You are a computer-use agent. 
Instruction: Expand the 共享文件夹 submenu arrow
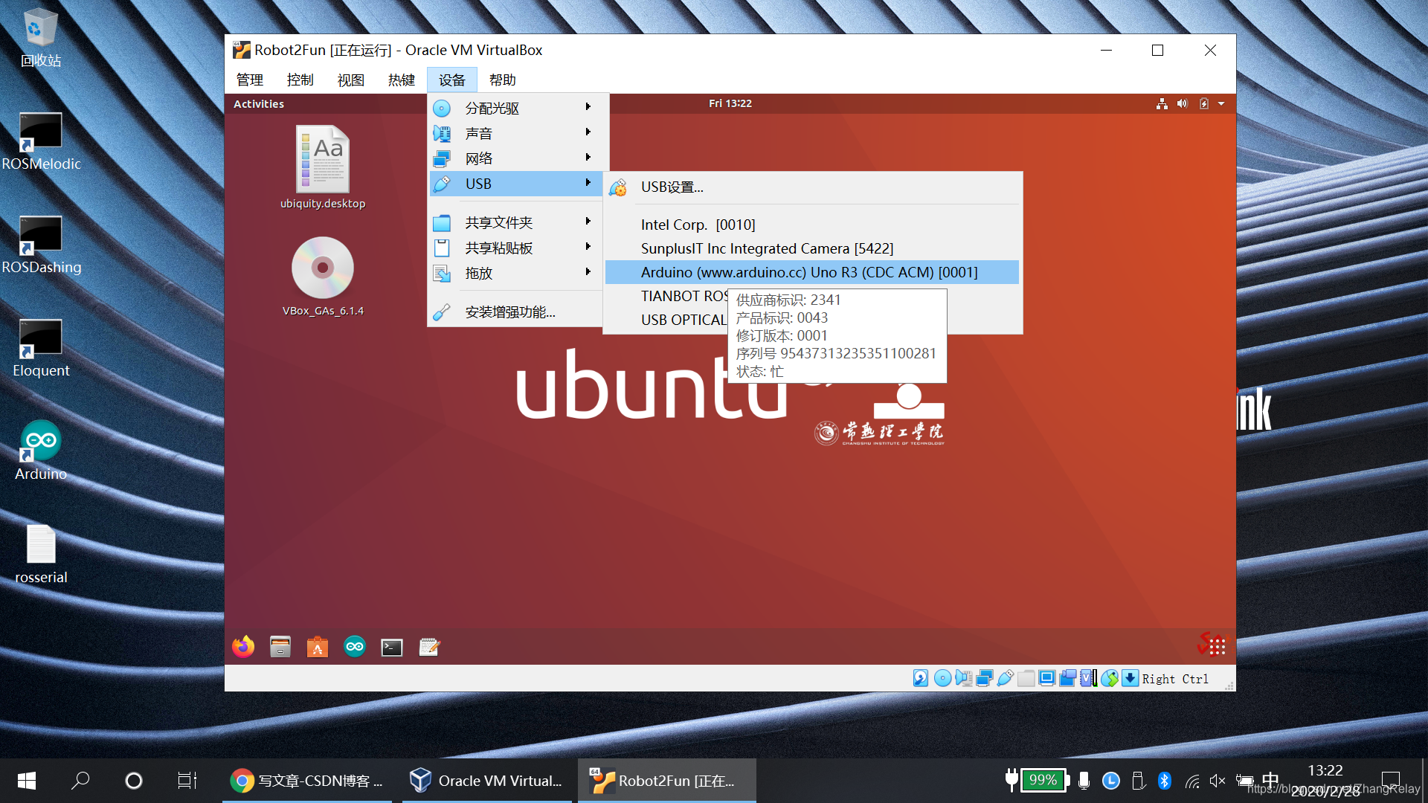coord(588,222)
